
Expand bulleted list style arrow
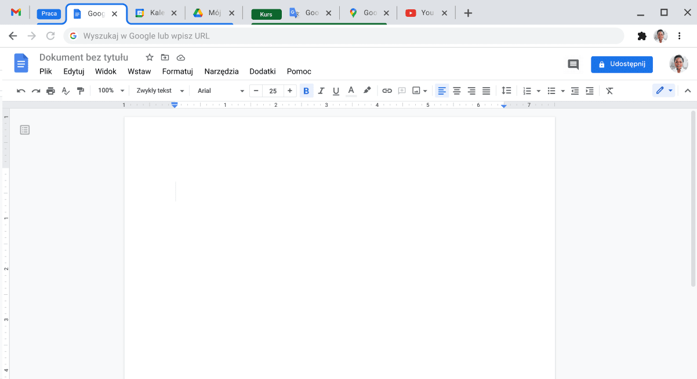(x=563, y=91)
